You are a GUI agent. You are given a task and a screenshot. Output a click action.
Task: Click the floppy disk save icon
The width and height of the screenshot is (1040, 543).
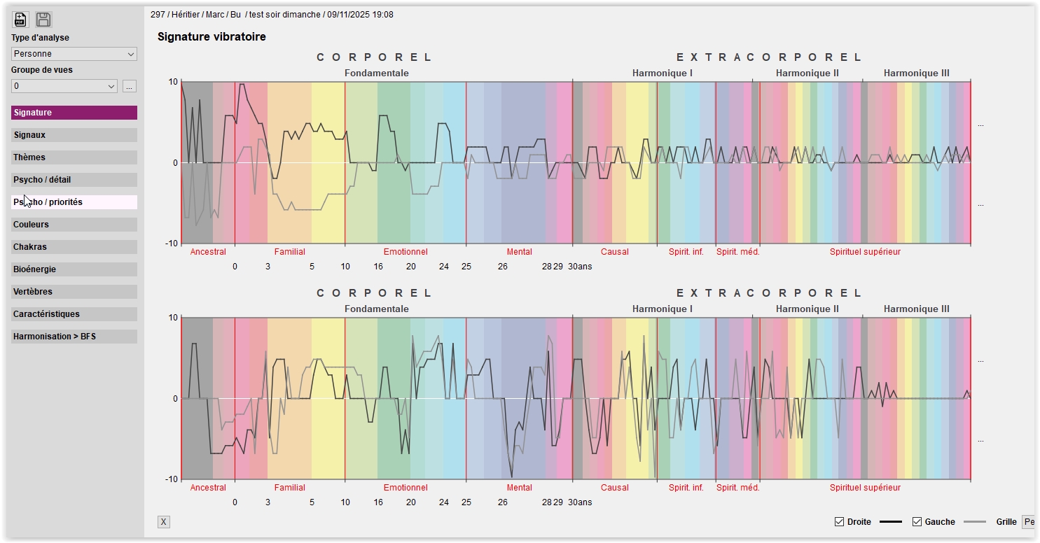tap(43, 20)
